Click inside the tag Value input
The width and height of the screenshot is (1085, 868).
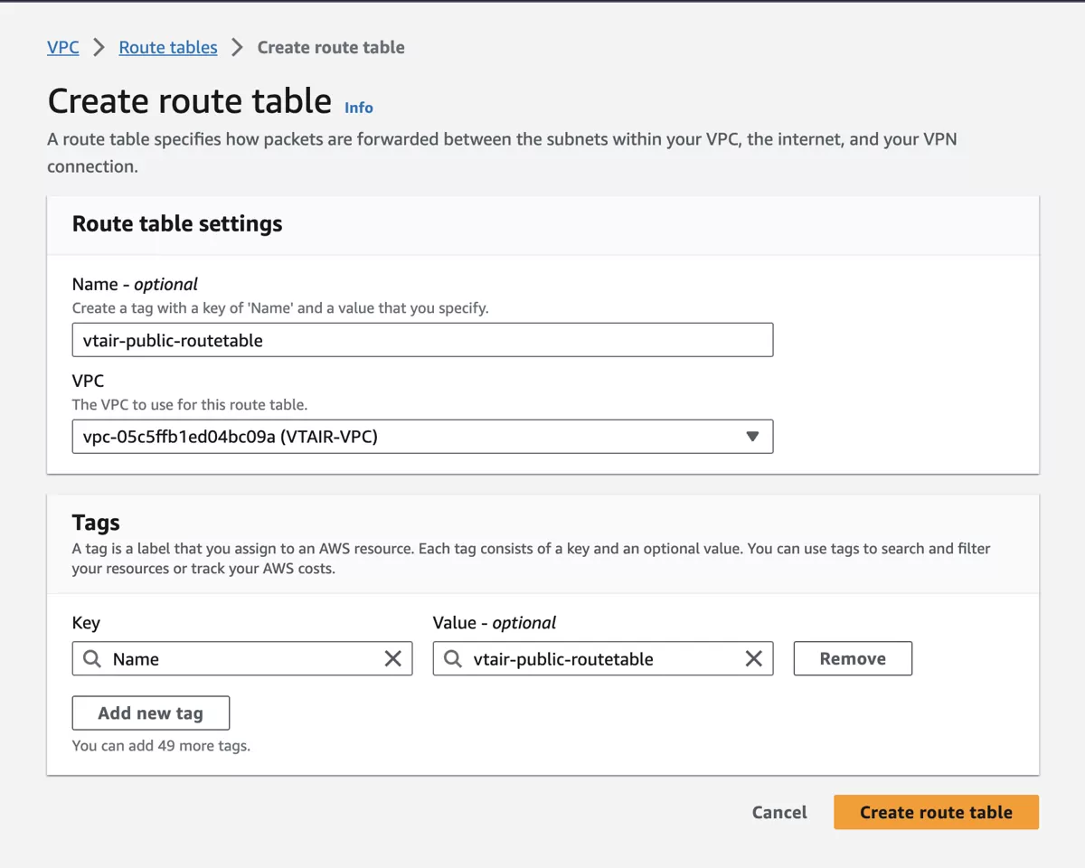coord(597,658)
